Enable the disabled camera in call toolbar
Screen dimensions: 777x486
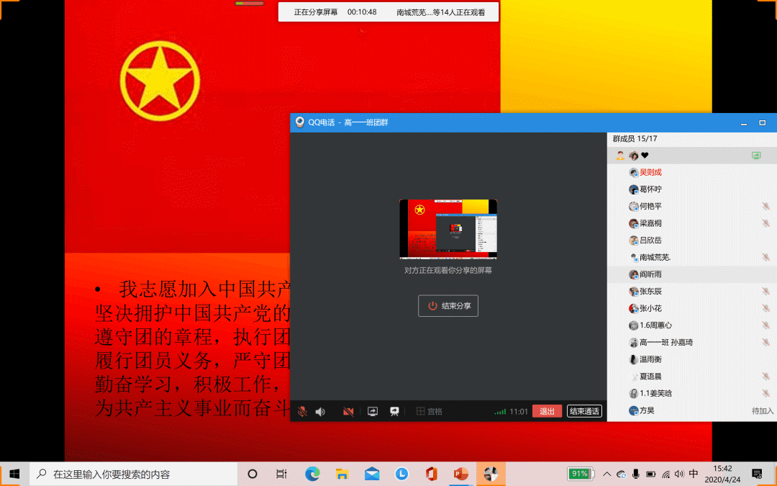pos(348,411)
